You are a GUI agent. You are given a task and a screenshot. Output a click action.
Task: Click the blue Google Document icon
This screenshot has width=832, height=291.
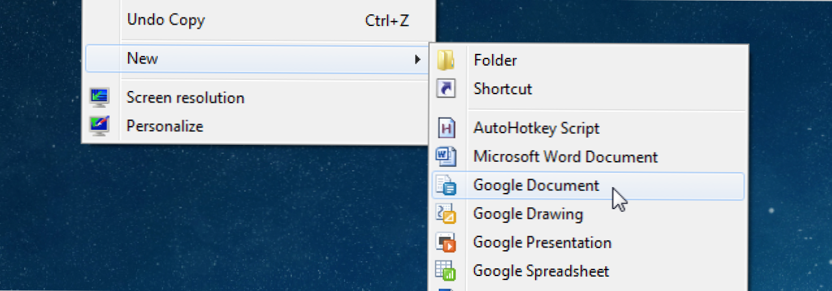[x=446, y=186]
